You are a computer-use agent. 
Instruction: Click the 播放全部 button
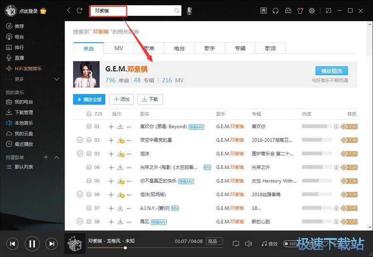point(89,100)
